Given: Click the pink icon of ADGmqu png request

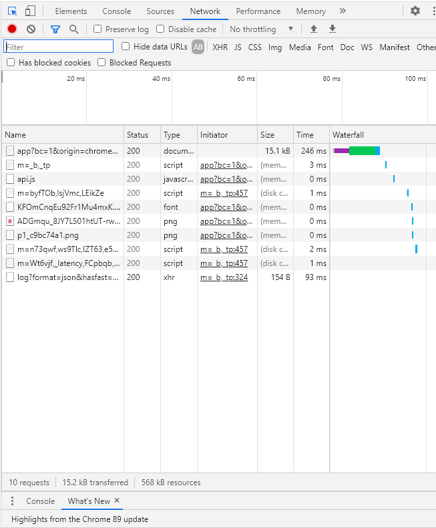Looking at the screenshot, I should tap(10, 221).
